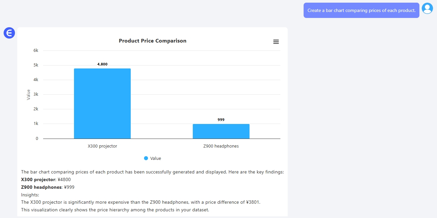
Task: Select the Z900 headphones bar
Action: [x=221, y=131]
